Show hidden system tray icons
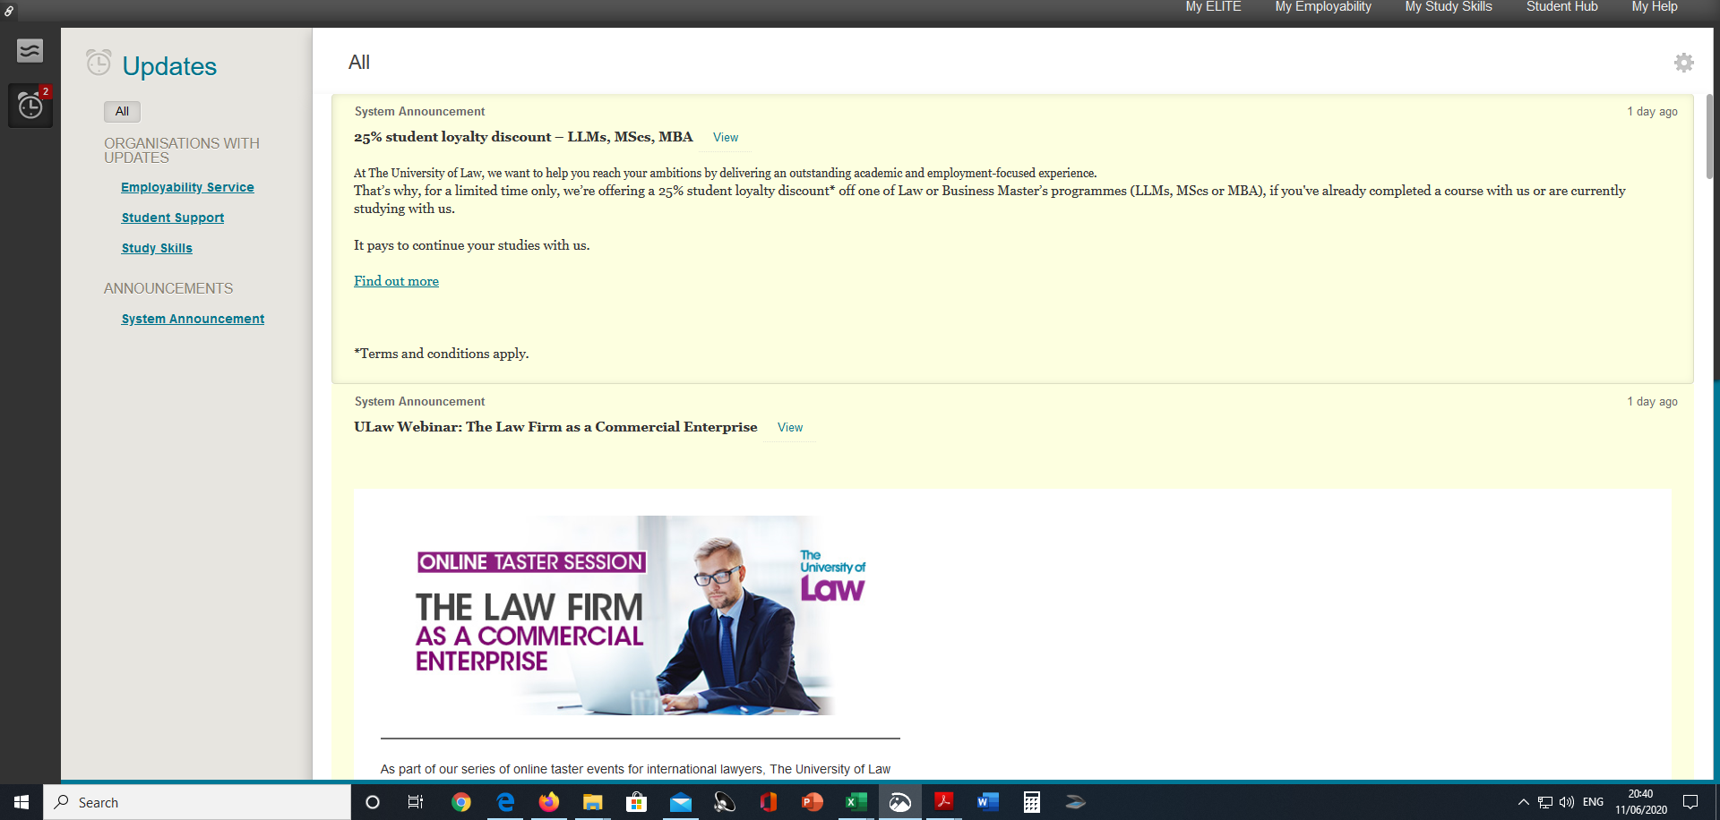The width and height of the screenshot is (1720, 820). tap(1523, 802)
